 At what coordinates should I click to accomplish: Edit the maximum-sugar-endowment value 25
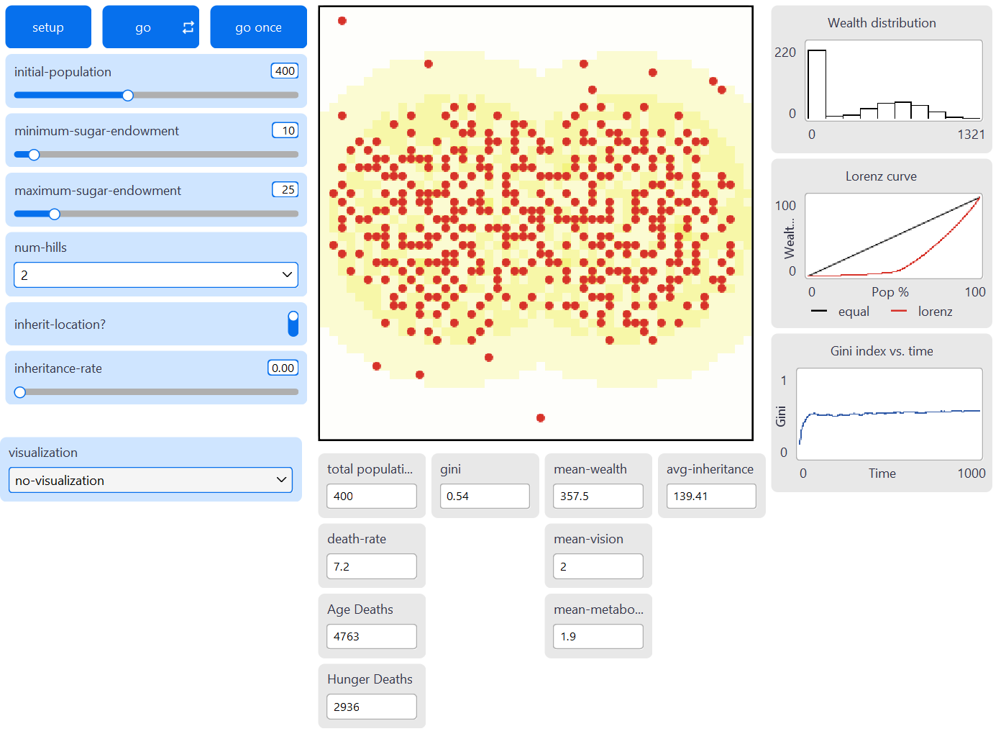point(285,189)
